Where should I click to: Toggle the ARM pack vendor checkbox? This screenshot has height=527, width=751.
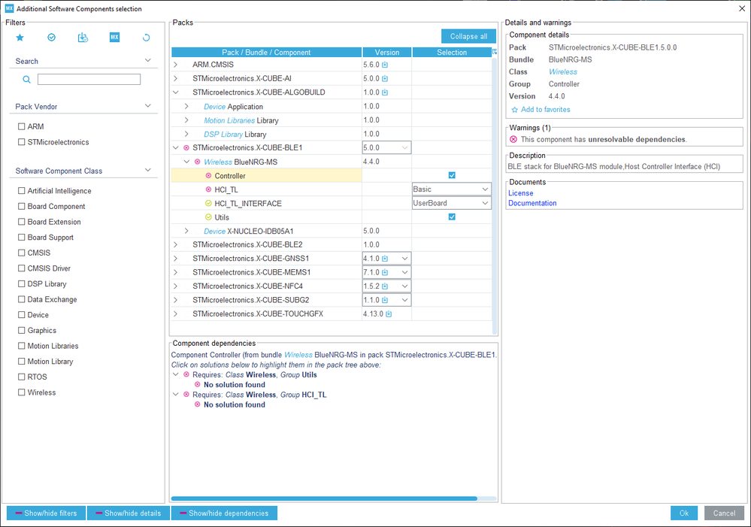[x=21, y=126]
